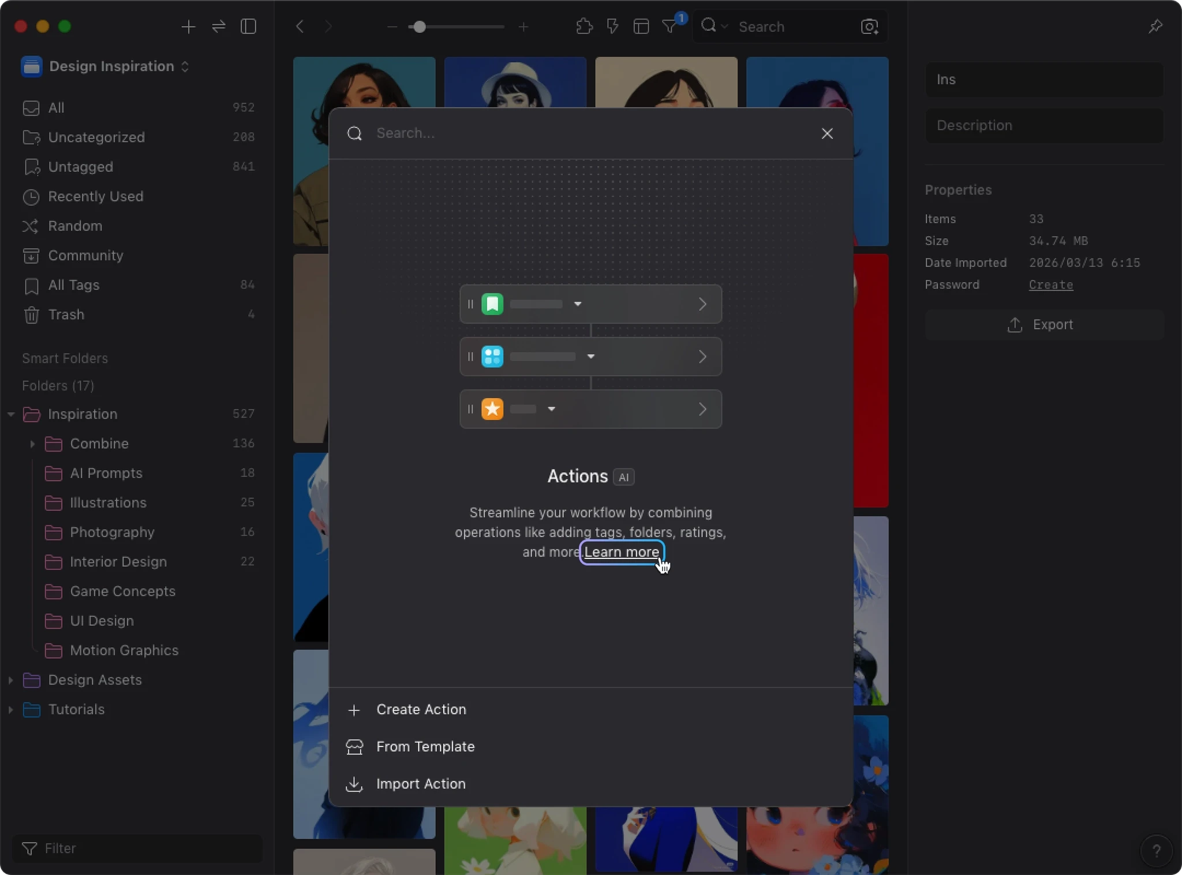1182x875 pixels.
Task: Pin the inspector with pin icon
Action: click(1155, 27)
